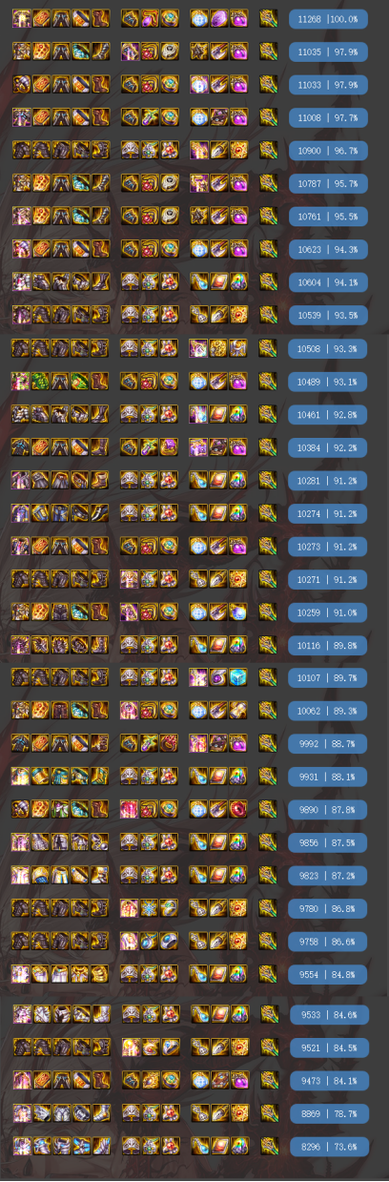Viewport: 389px width, 1182px height.
Task: Open the 10384 | 92.2% result
Action: click(328, 446)
